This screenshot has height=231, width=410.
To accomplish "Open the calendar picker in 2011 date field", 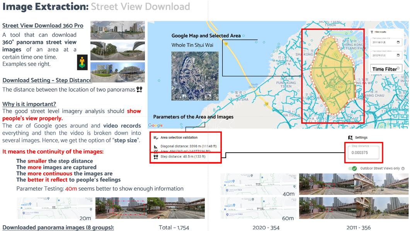I will 398,42.
